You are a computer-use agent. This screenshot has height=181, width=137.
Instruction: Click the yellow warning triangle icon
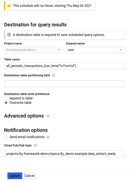9,5
